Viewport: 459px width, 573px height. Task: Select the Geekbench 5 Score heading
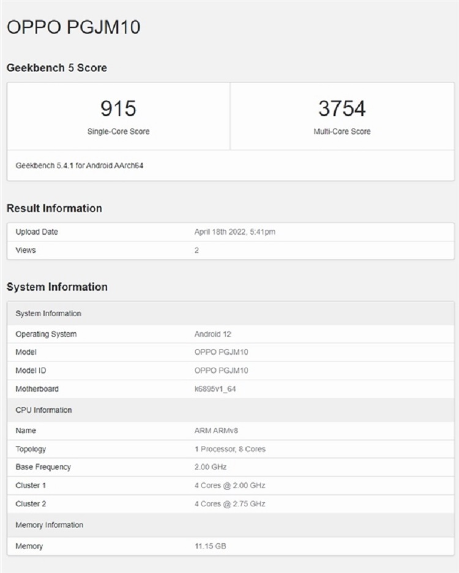click(57, 68)
